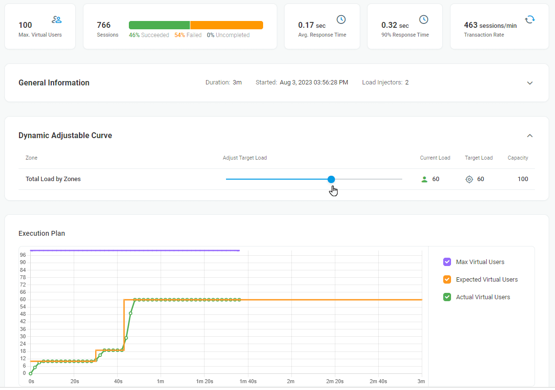Click the virtual users icon

(57, 20)
